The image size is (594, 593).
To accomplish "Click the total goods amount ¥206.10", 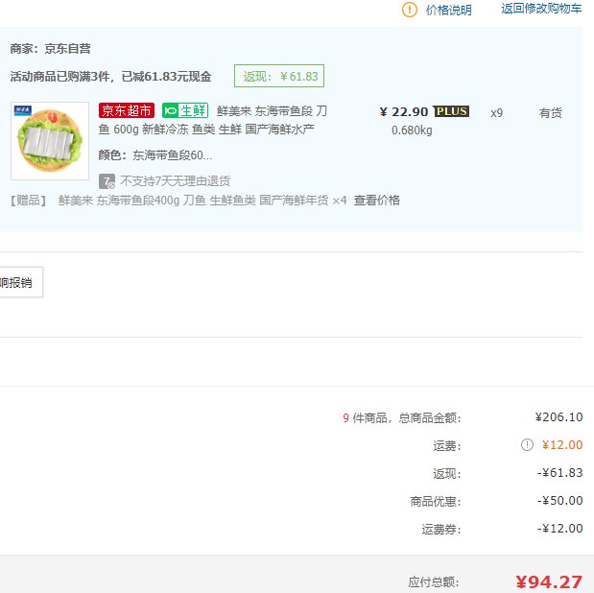I will pyautogui.click(x=558, y=417).
